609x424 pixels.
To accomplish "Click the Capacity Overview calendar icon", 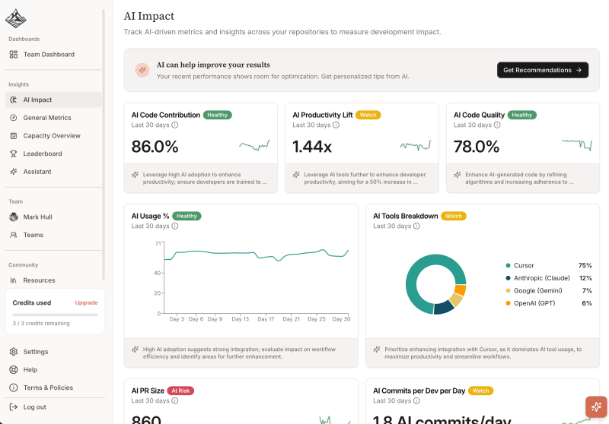I will (14, 136).
